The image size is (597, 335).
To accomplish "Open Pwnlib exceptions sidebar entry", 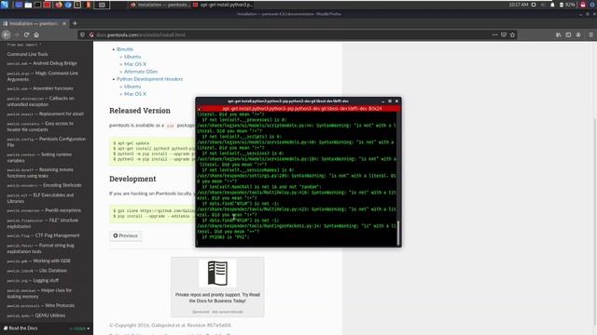I will 44,210.
